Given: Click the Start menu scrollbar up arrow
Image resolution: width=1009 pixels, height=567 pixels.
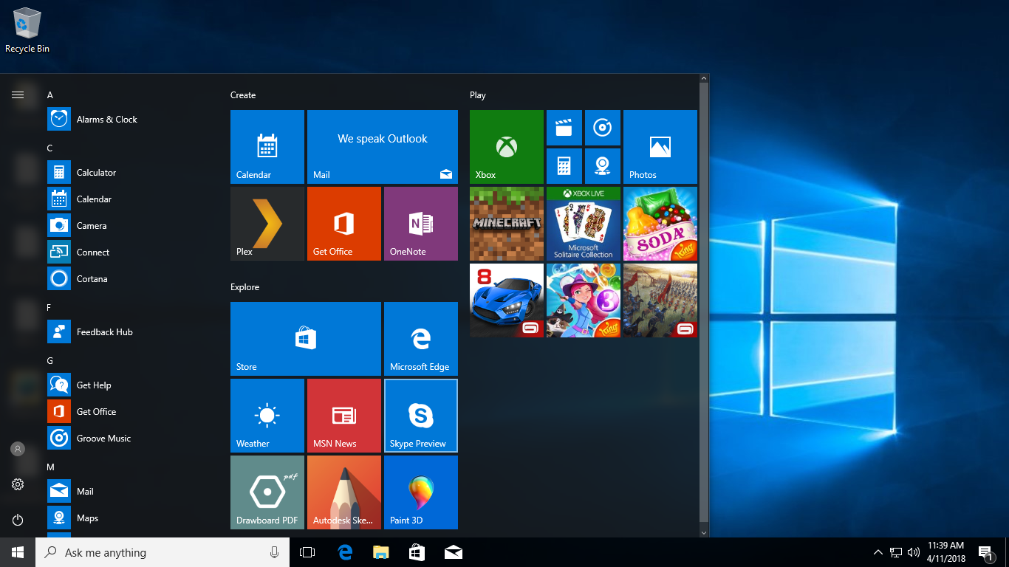Looking at the screenshot, I should 704,78.
